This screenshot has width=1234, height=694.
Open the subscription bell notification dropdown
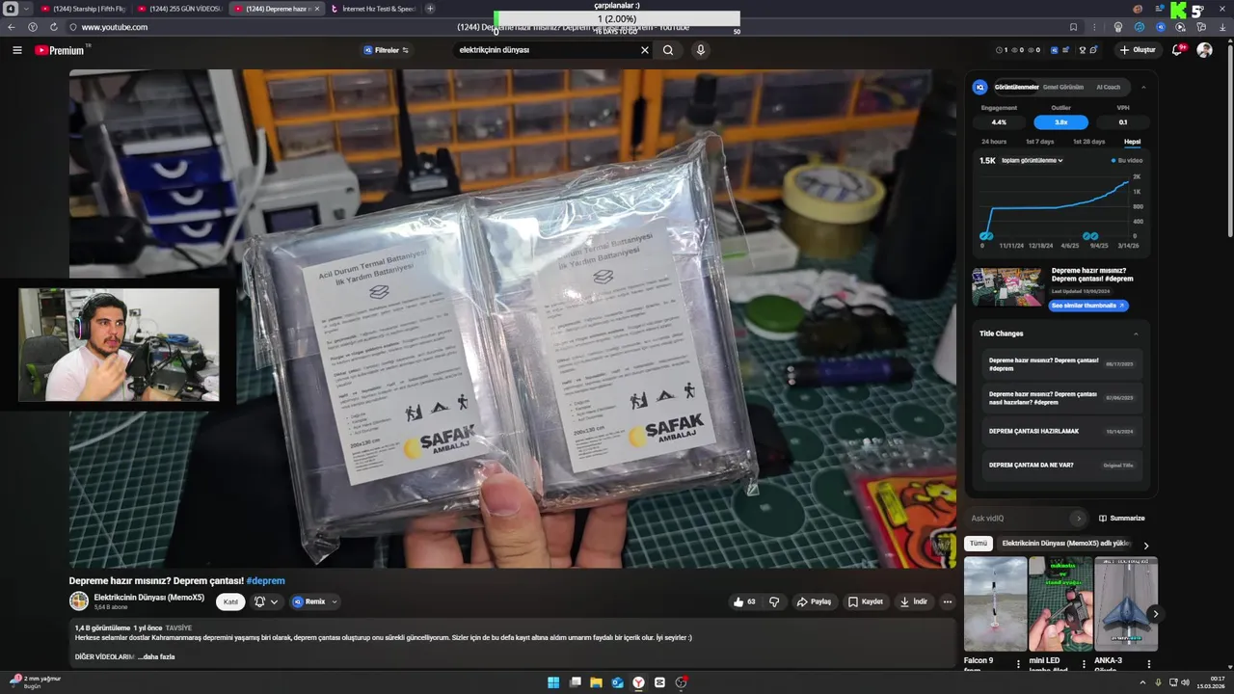pos(266,601)
